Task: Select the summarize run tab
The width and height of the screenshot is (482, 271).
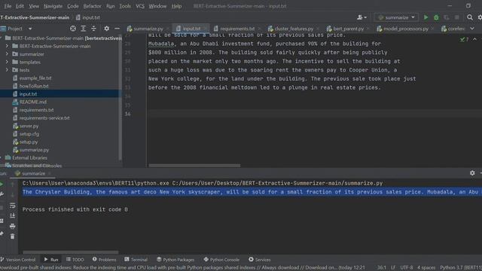Action: pos(33,173)
